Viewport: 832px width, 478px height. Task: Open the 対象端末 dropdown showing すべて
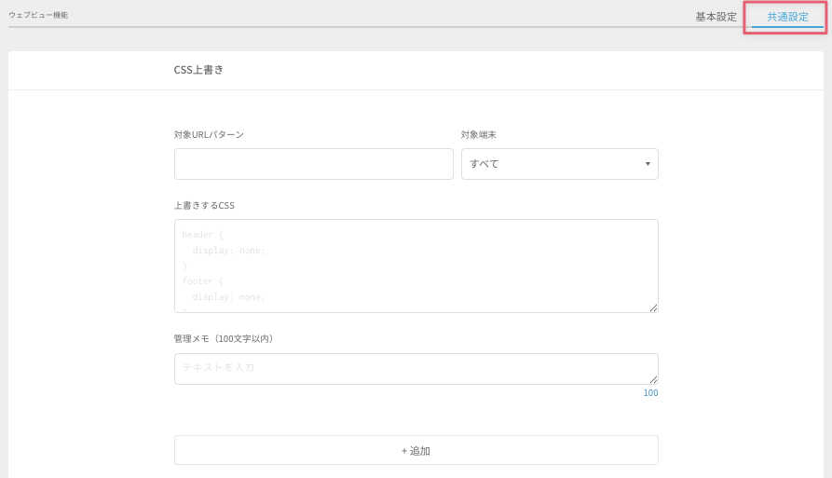[559, 164]
